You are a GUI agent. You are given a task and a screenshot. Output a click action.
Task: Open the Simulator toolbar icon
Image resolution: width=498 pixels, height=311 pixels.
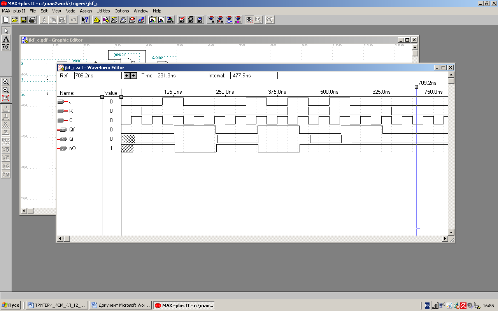click(x=123, y=19)
